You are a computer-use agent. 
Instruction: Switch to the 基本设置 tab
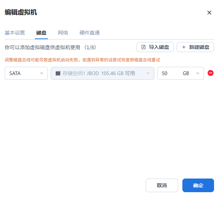point(15,33)
